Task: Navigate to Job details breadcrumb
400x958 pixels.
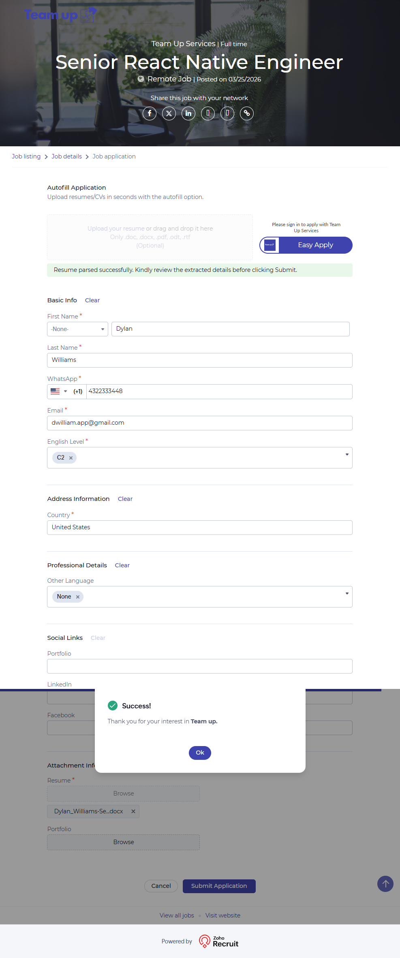Action: coord(66,156)
